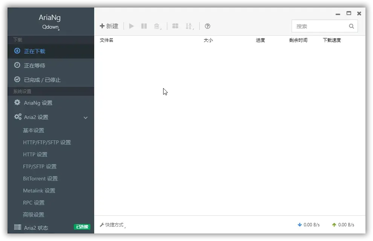Click the chevron next to Aria2 设置

[86, 117]
